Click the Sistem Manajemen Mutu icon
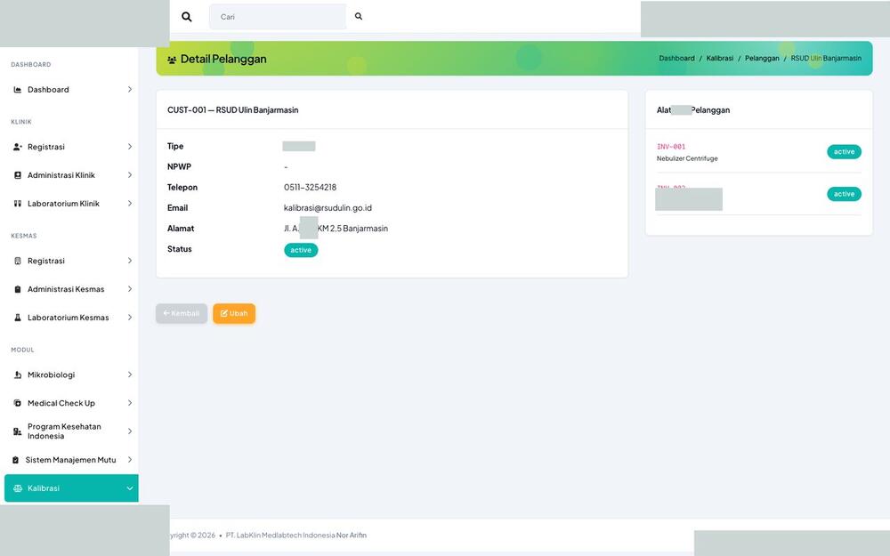890x556 pixels. (15, 460)
